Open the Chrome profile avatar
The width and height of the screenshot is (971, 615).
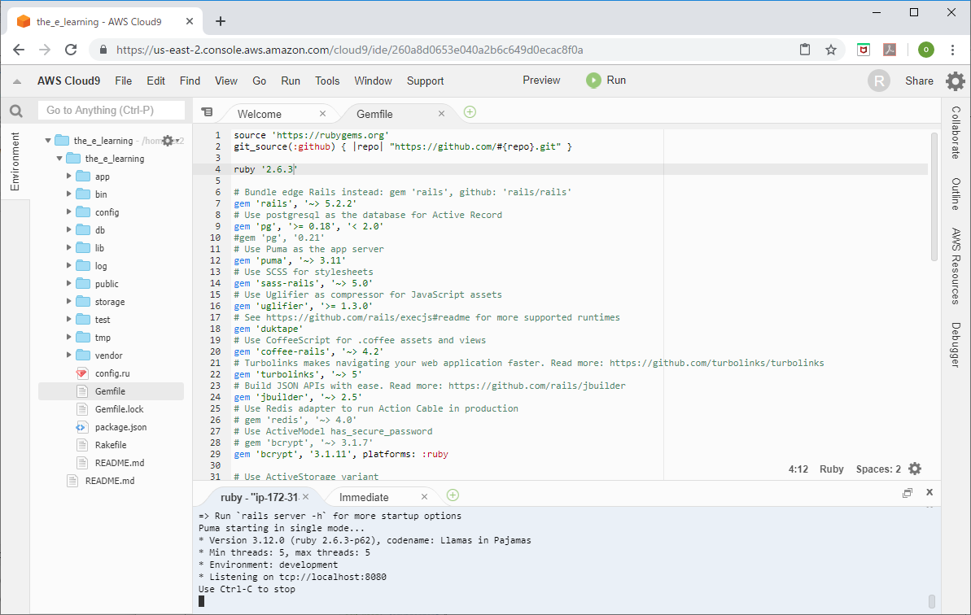925,50
